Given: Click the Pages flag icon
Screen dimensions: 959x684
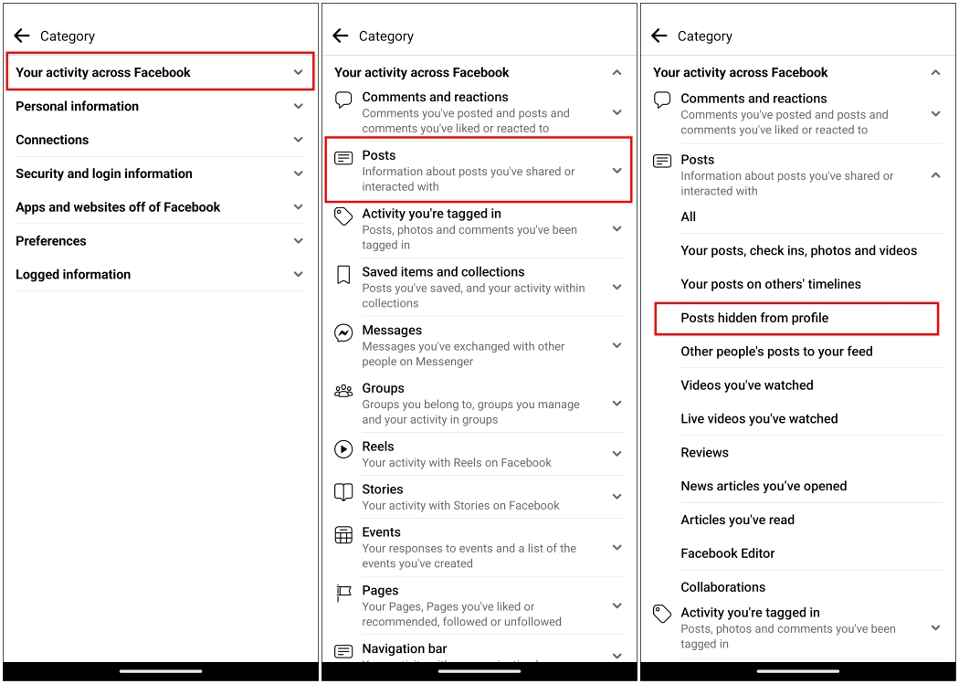Looking at the screenshot, I should coord(342,592).
